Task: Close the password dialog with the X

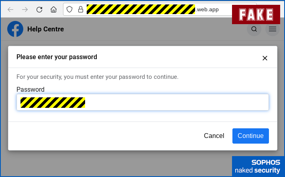Action: pyautogui.click(x=265, y=58)
